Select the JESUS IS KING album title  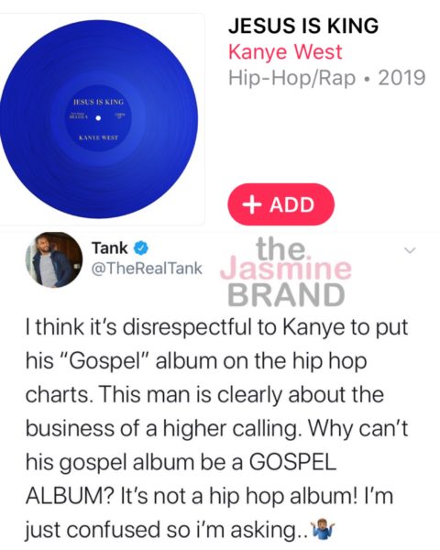pos(303,26)
